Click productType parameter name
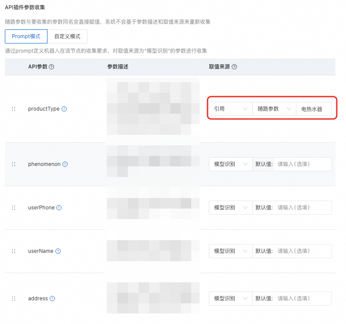The width and height of the screenshot is (346, 324). coord(44,109)
